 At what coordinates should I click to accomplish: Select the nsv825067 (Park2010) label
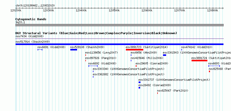pos(173,91)
